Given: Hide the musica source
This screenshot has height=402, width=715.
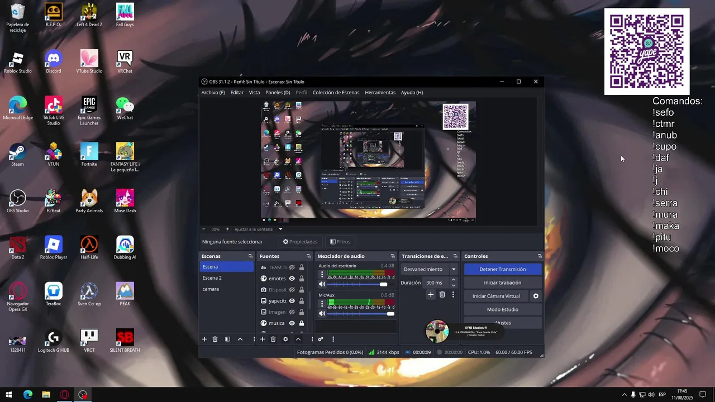Looking at the screenshot, I should (292, 323).
